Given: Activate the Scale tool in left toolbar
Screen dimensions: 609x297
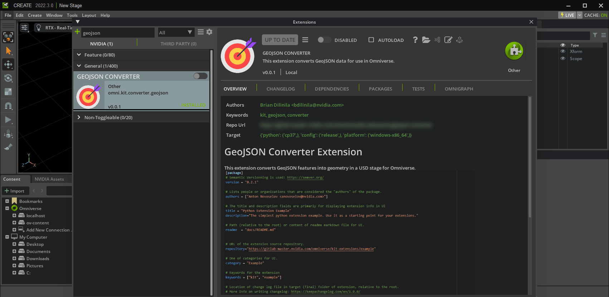Looking at the screenshot, I should coord(8,92).
